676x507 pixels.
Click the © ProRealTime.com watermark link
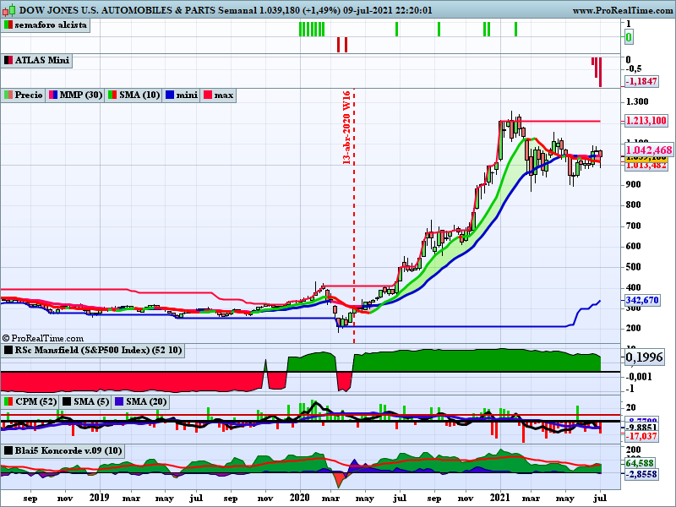pyautogui.click(x=43, y=339)
